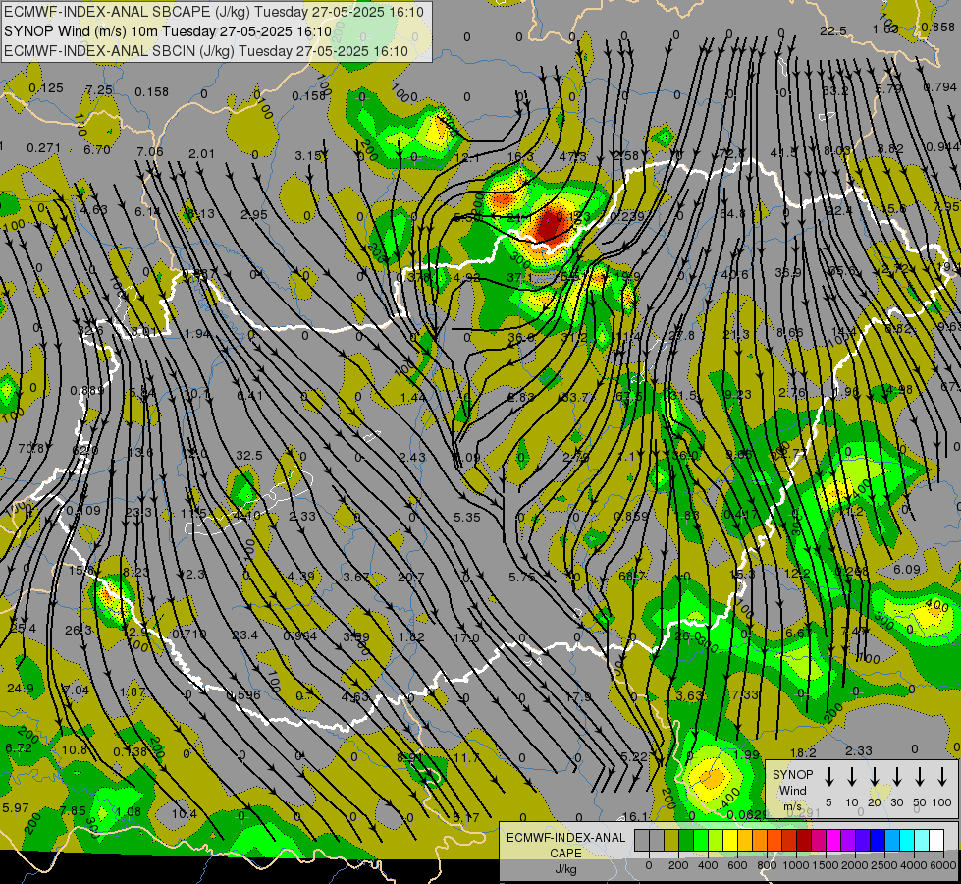
Task: Click the map value '32.5'
Action: point(248,455)
